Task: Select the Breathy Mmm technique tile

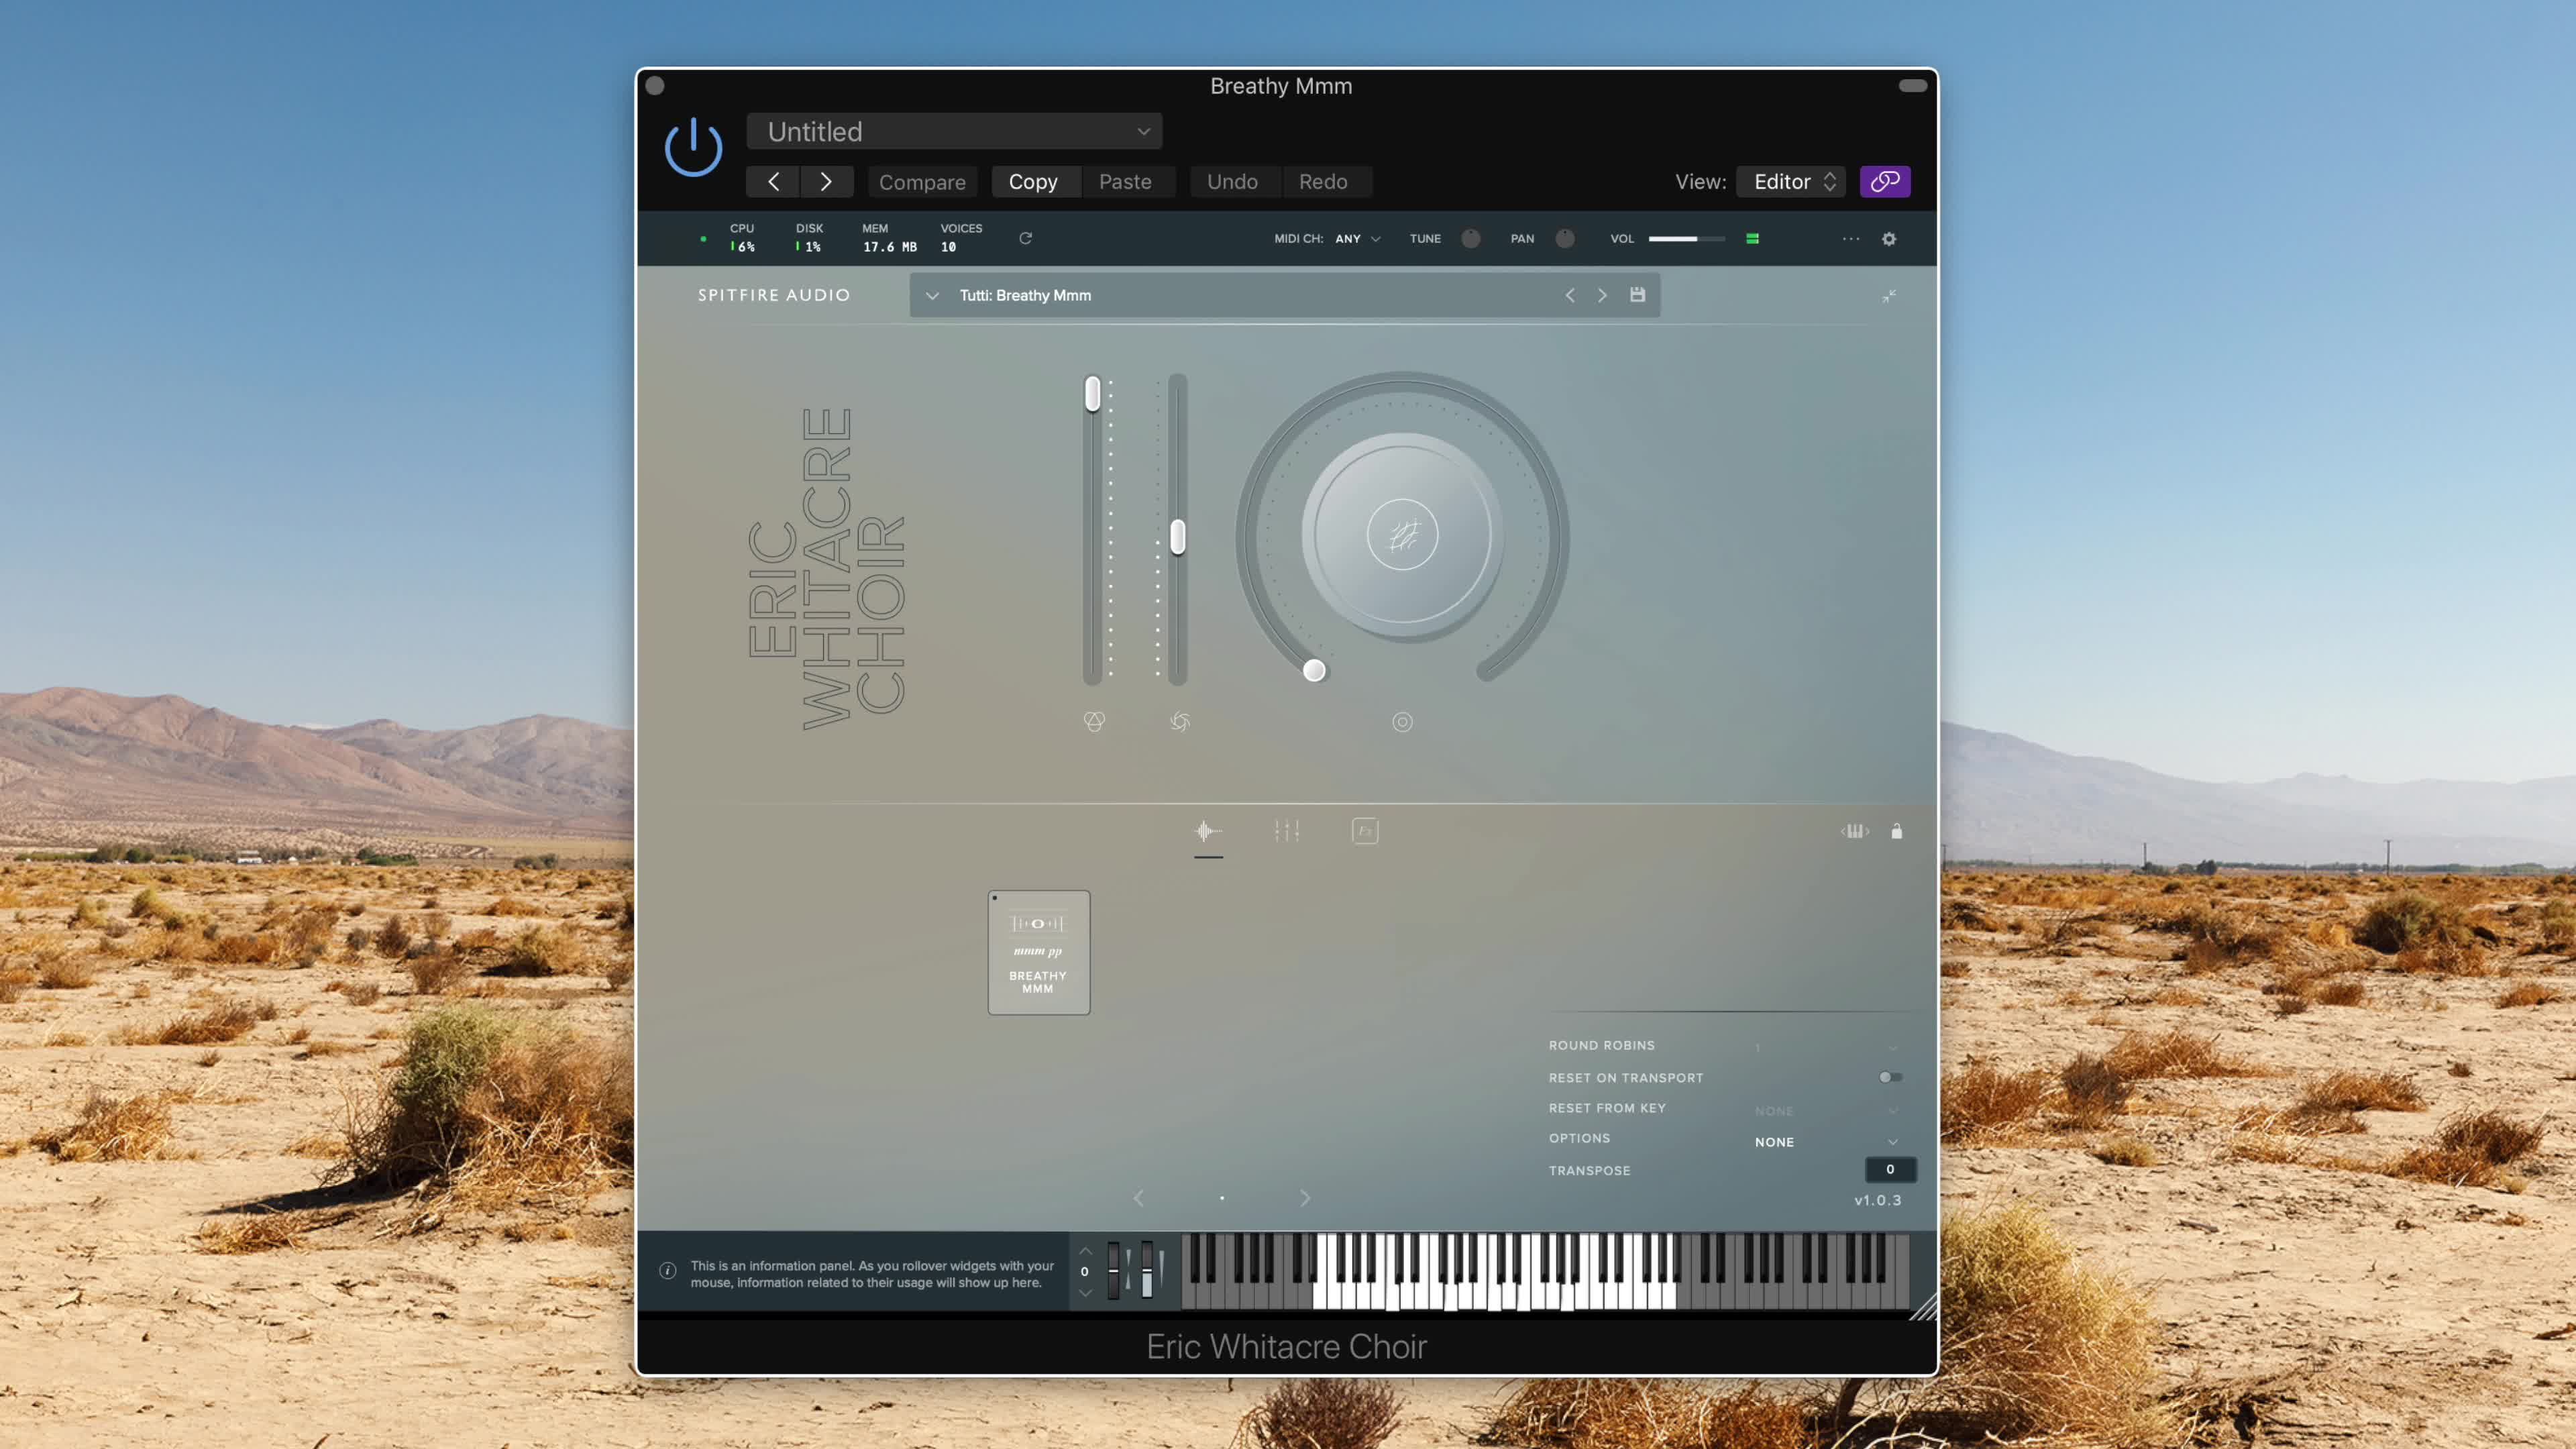Action: coord(1039,953)
